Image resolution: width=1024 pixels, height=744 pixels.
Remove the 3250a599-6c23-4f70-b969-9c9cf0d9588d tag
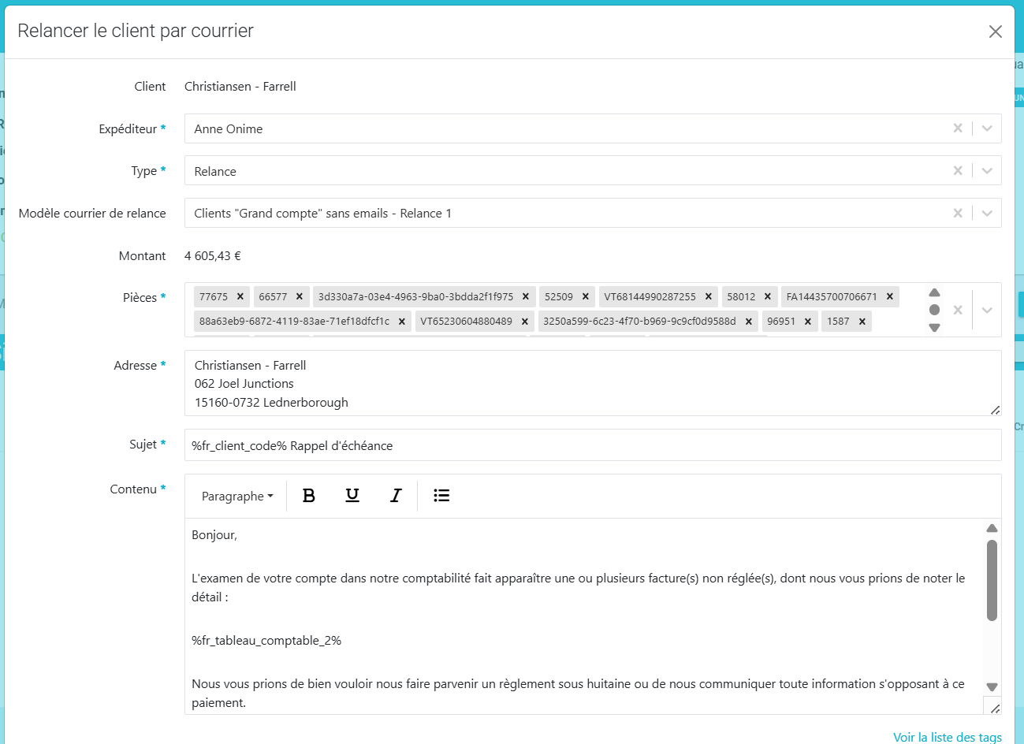click(749, 322)
